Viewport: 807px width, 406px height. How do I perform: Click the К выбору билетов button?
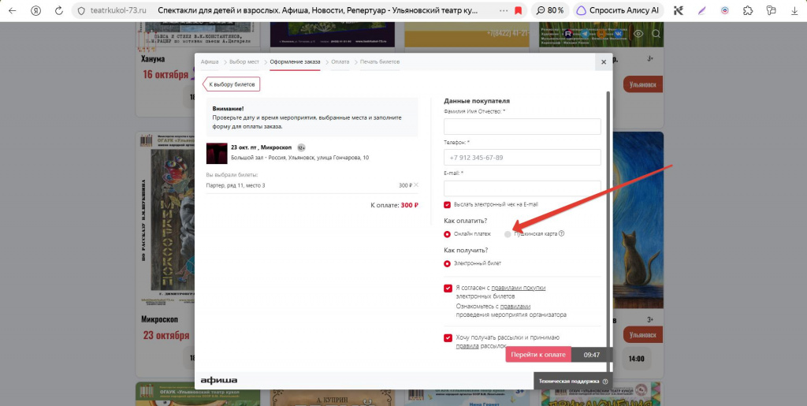point(232,84)
